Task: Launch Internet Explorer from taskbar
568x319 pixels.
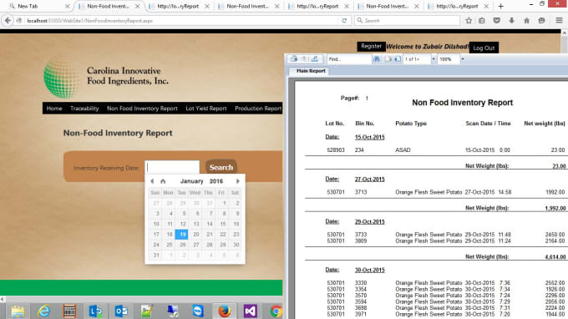Action: point(43,311)
